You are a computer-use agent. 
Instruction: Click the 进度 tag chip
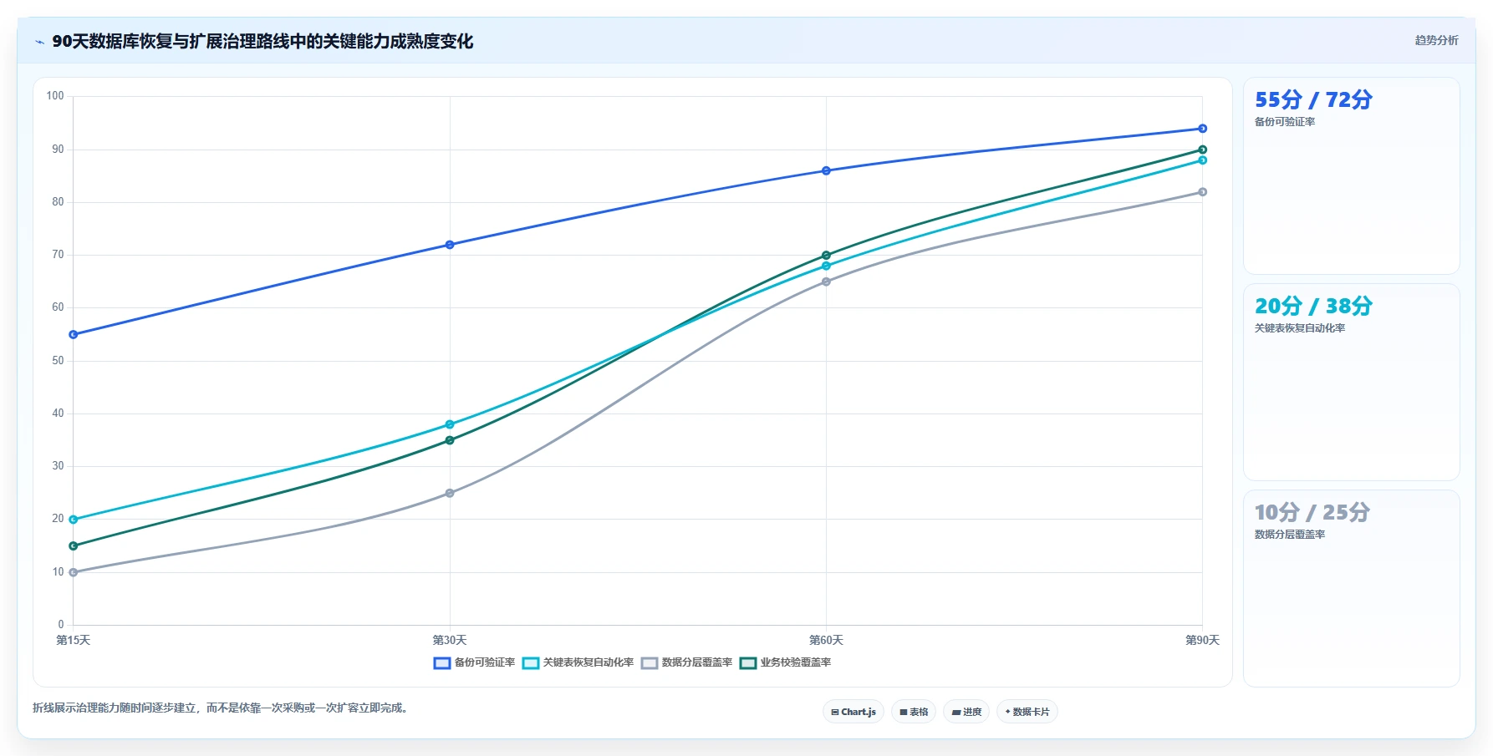966,712
